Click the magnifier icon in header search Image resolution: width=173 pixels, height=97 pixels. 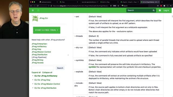click(x=154, y=11)
